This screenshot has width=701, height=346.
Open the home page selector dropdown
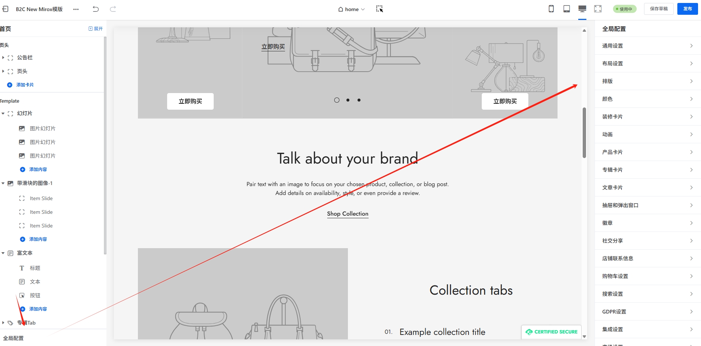(x=351, y=9)
